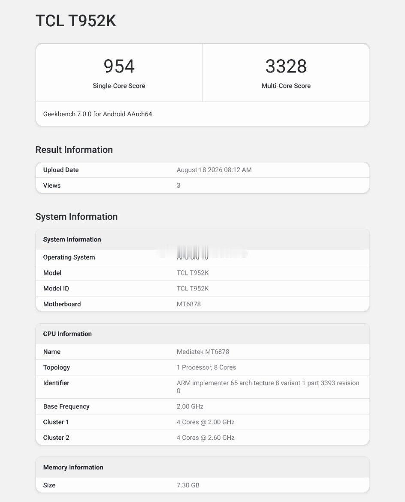Click the Views row label
Viewport: 405px width, 502px height.
tap(52, 185)
